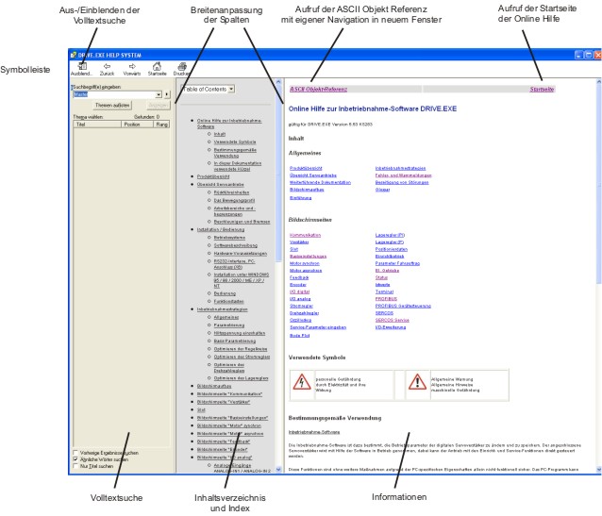Open the Basiseinstellungen link in content pane
The image size is (602, 516).
[x=308, y=256]
